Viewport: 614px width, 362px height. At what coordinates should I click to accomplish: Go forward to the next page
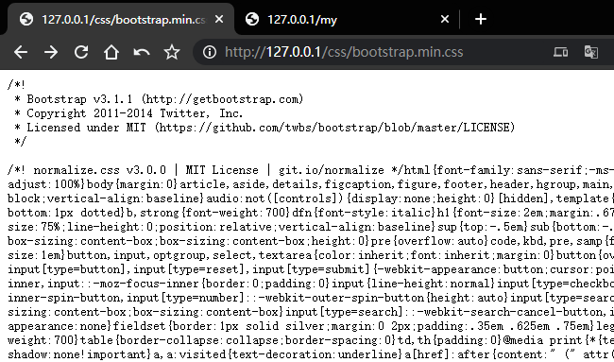point(51,52)
